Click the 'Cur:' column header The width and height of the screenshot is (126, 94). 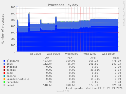pyautogui.click(x=48, y=58)
